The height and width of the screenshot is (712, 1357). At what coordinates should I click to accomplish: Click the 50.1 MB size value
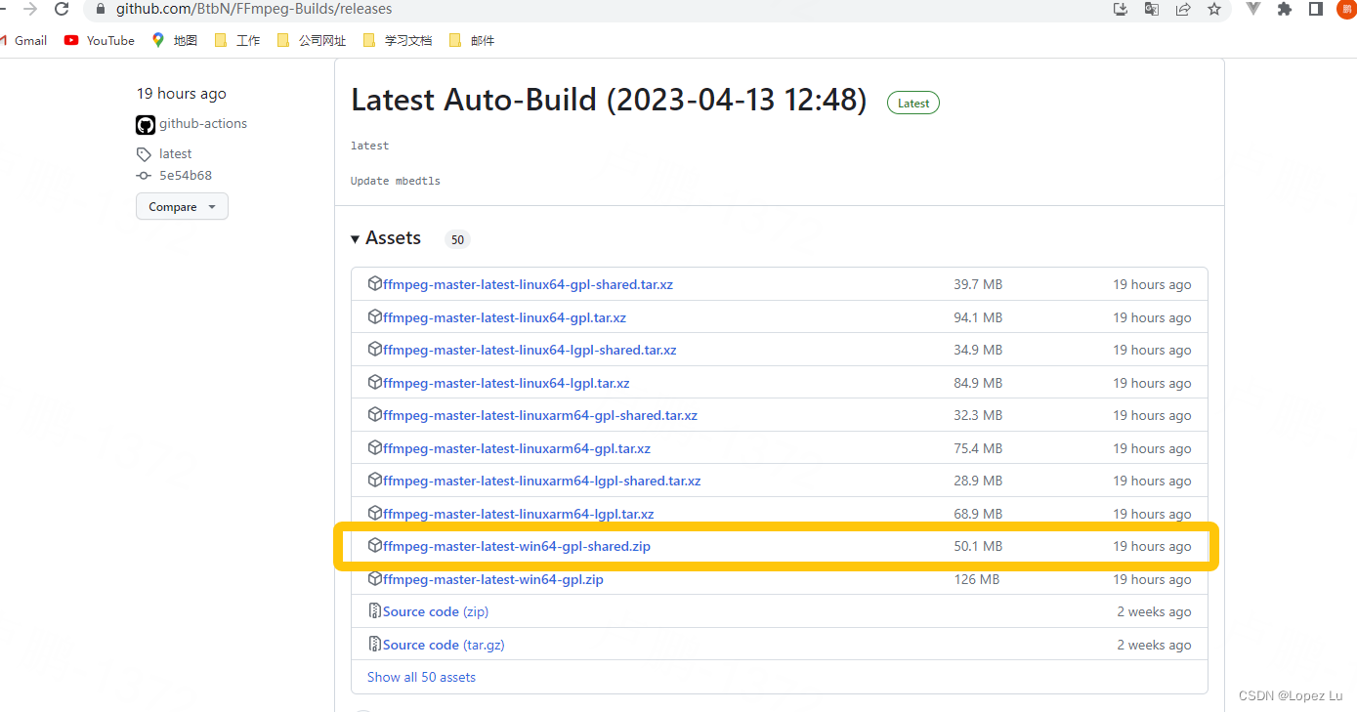(x=978, y=546)
